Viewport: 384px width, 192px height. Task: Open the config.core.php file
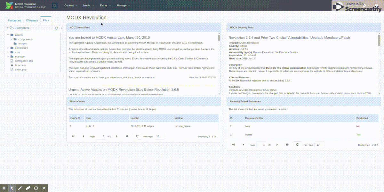coord(24,61)
